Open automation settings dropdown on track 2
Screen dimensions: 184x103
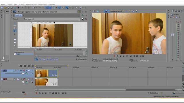coord(26,79)
